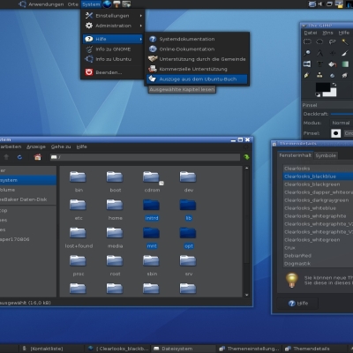This screenshot has width=353, height=353.
Task: Reset GIMP colors to black and white
Action: tap(318, 94)
